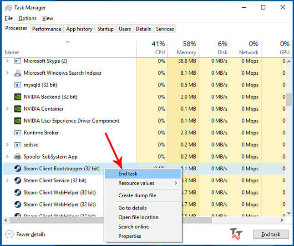Viewport: 294px width, 246px height.
Task: Click the Microsoft Skype process icon
Action: point(18,61)
